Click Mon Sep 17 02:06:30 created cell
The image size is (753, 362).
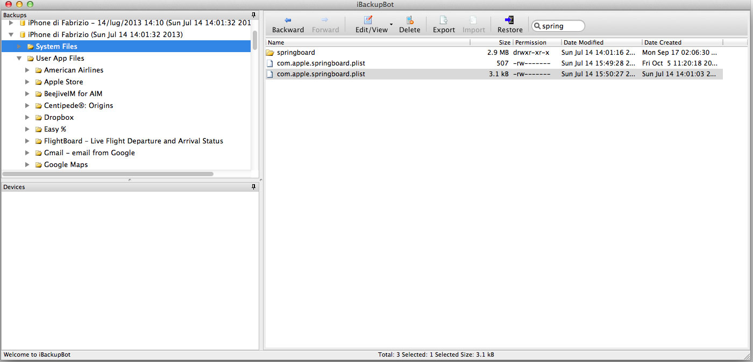[680, 53]
